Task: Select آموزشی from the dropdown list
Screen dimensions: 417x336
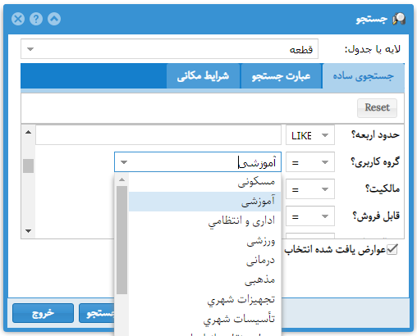Action: 204,202
